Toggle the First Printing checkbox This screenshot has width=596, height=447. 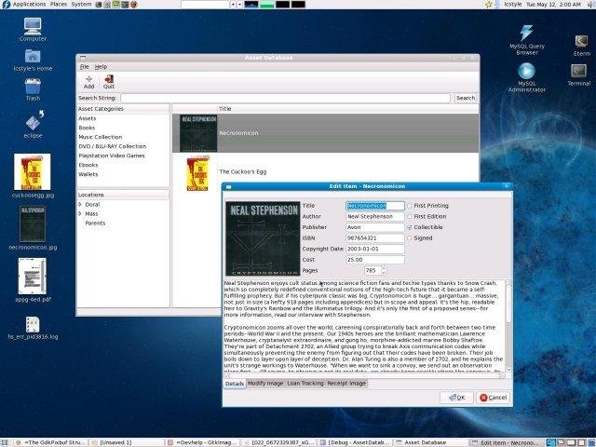(x=410, y=206)
